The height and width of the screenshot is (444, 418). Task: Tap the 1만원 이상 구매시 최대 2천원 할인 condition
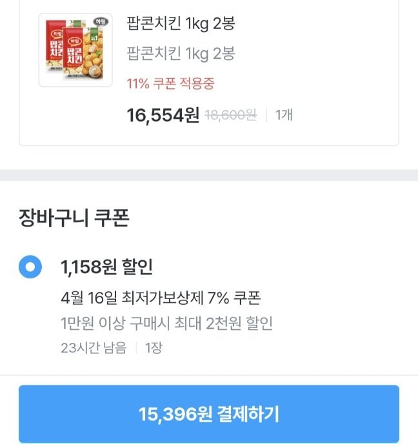click(x=166, y=323)
